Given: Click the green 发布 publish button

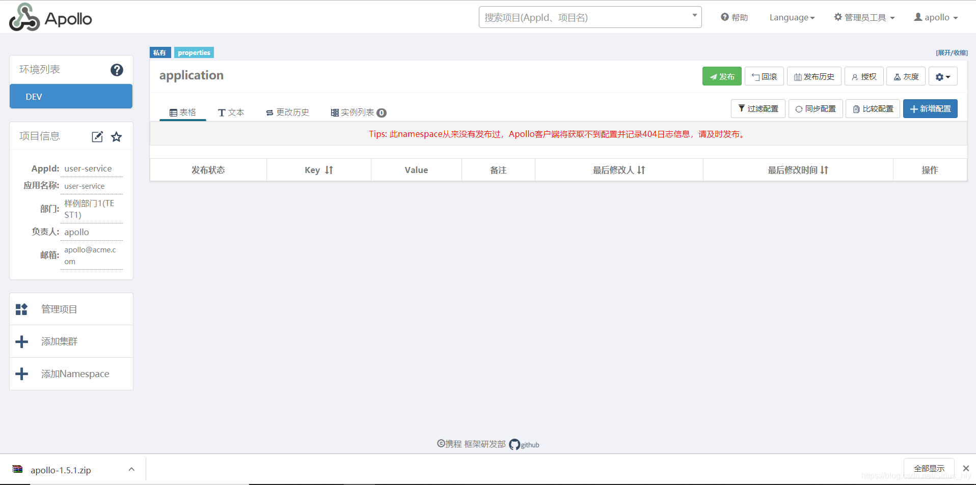Looking at the screenshot, I should [x=722, y=76].
